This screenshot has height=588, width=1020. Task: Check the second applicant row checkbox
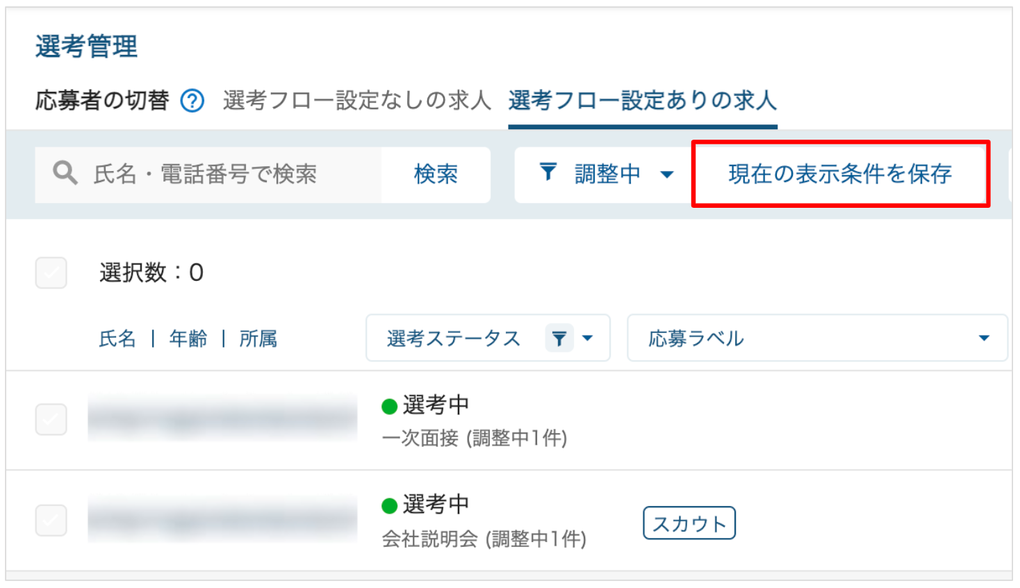(51, 520)
